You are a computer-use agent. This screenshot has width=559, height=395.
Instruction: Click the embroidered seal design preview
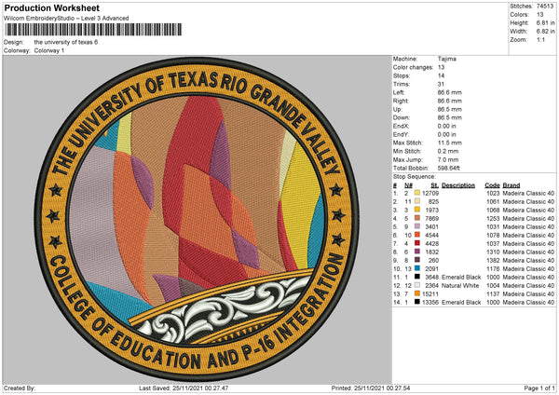pyautogui.click(x=198, y=220)
